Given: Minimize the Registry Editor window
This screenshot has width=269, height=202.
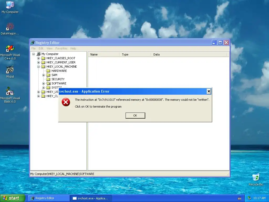Looking at the screenshot, I should point(214,42).
